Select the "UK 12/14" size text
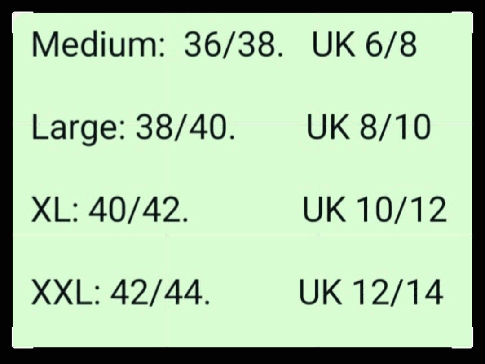485x364 pixels. (x=371, y=293)
